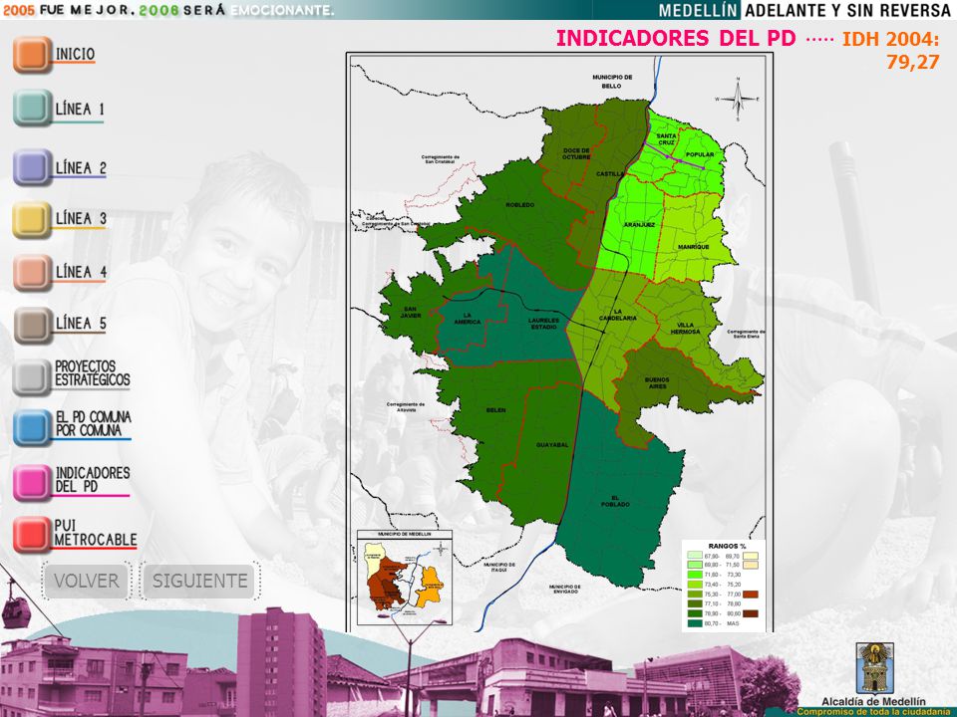Image resolution: width=957 pixels, height=717 pixels.
Task: Pick the dark brown legend swatch beside 80,60
Action: click(750, 613)
